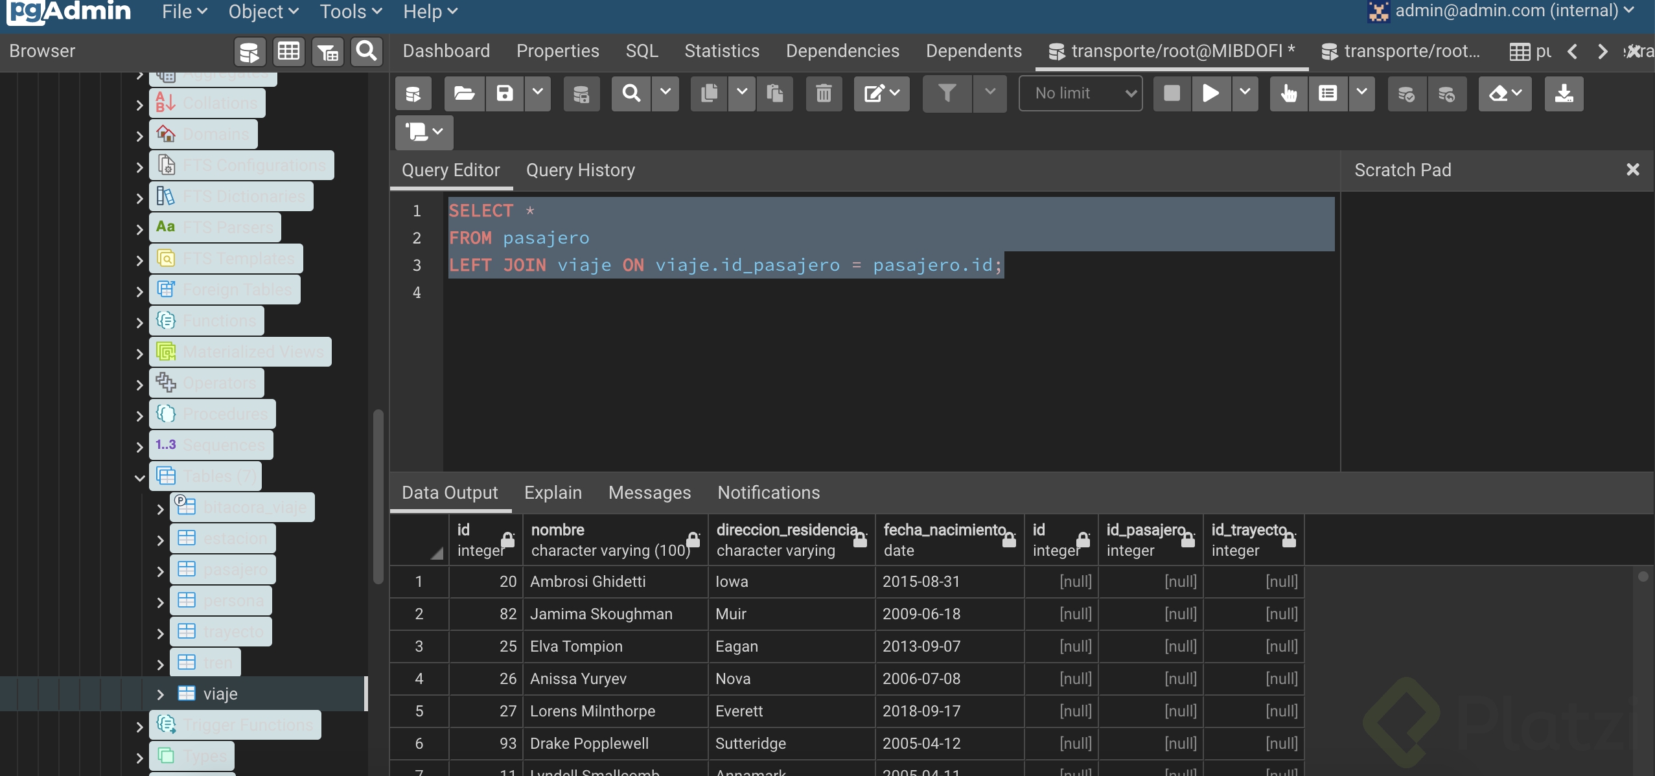Click the database connection status icon in query toolbar
The image size is (1655, 776).
(x=413, y=94)
